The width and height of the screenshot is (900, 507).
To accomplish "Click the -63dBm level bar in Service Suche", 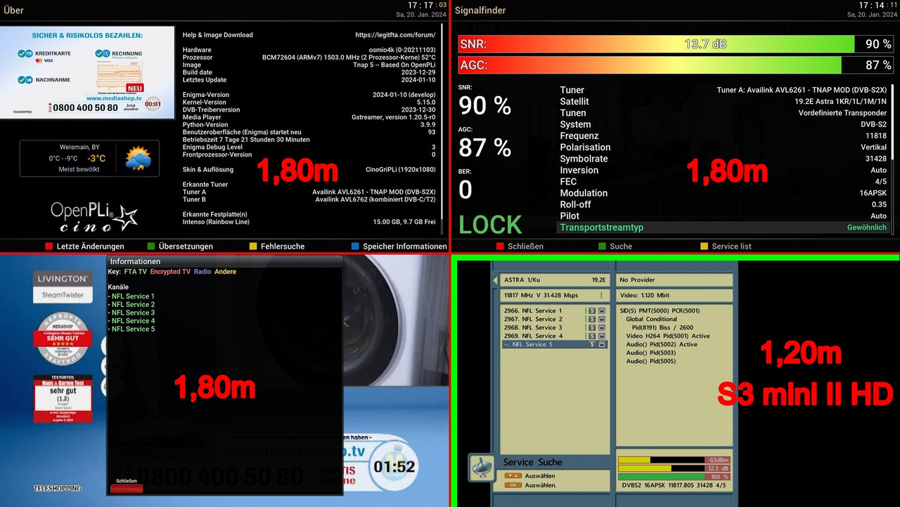I will (x=674, y=460).
